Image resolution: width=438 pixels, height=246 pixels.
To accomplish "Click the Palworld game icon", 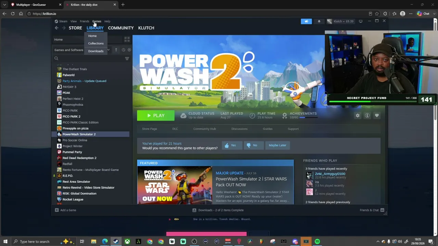I will [x=59, y=75].
